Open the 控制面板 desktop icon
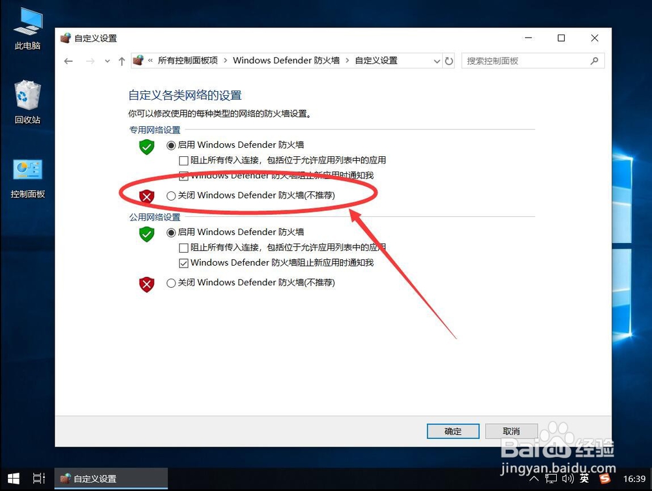The width and height of the screenshot is (652, 491). coord(27,178)
